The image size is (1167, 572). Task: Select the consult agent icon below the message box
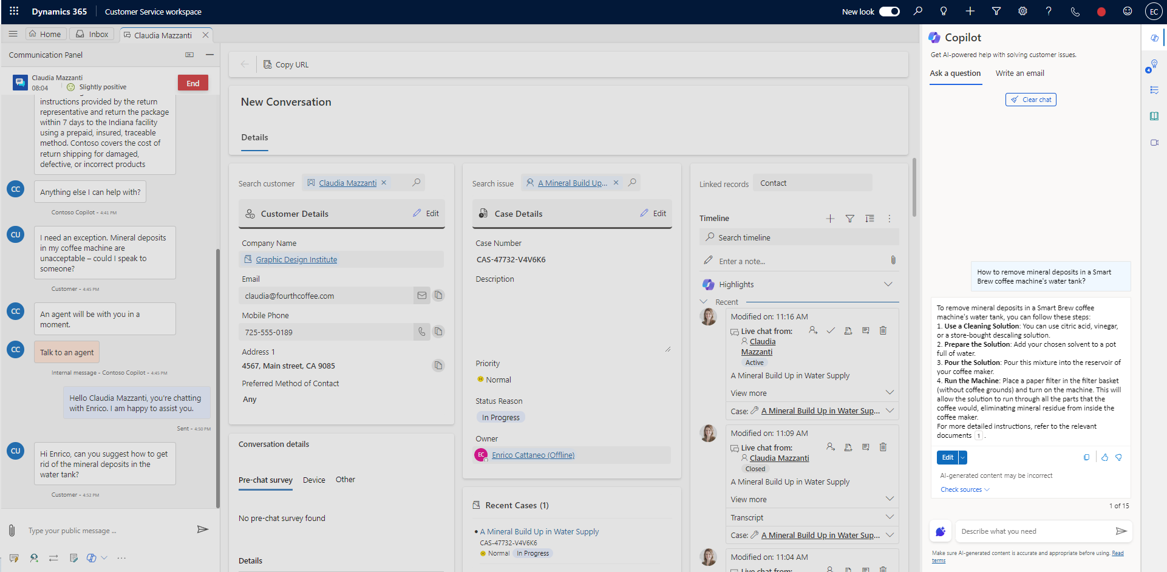pos(34,558)
